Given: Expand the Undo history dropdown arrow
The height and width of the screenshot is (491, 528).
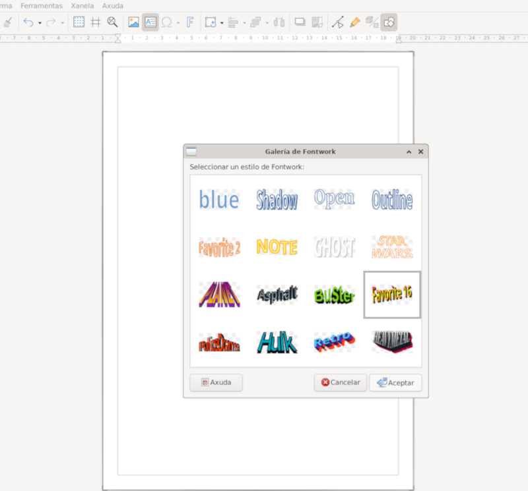Looking at the screenshot, I should [x=40, y=23].
